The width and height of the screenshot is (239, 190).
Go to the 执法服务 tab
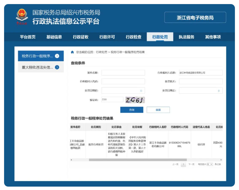tap(186, 37)
